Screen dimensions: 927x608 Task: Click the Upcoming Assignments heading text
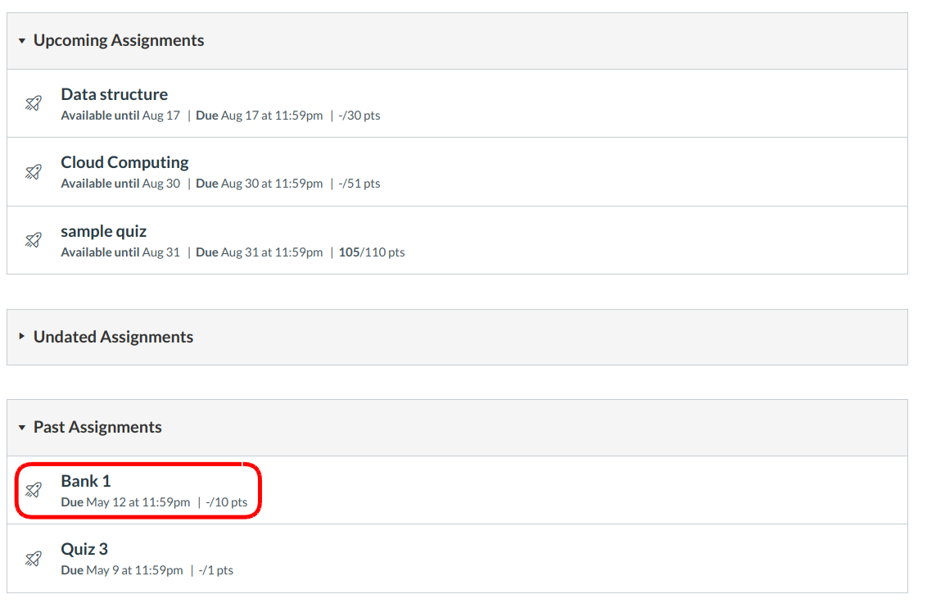coord(119,41)
